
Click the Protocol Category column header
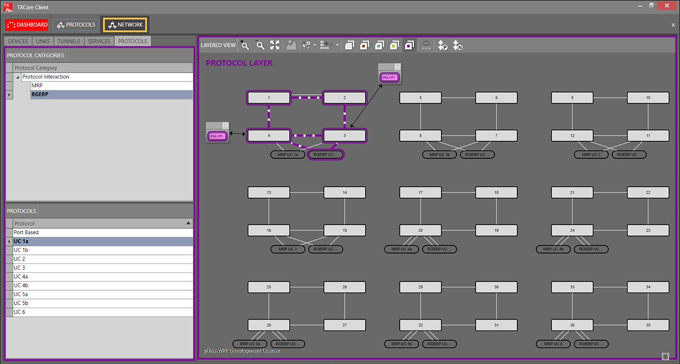point(103,68)
